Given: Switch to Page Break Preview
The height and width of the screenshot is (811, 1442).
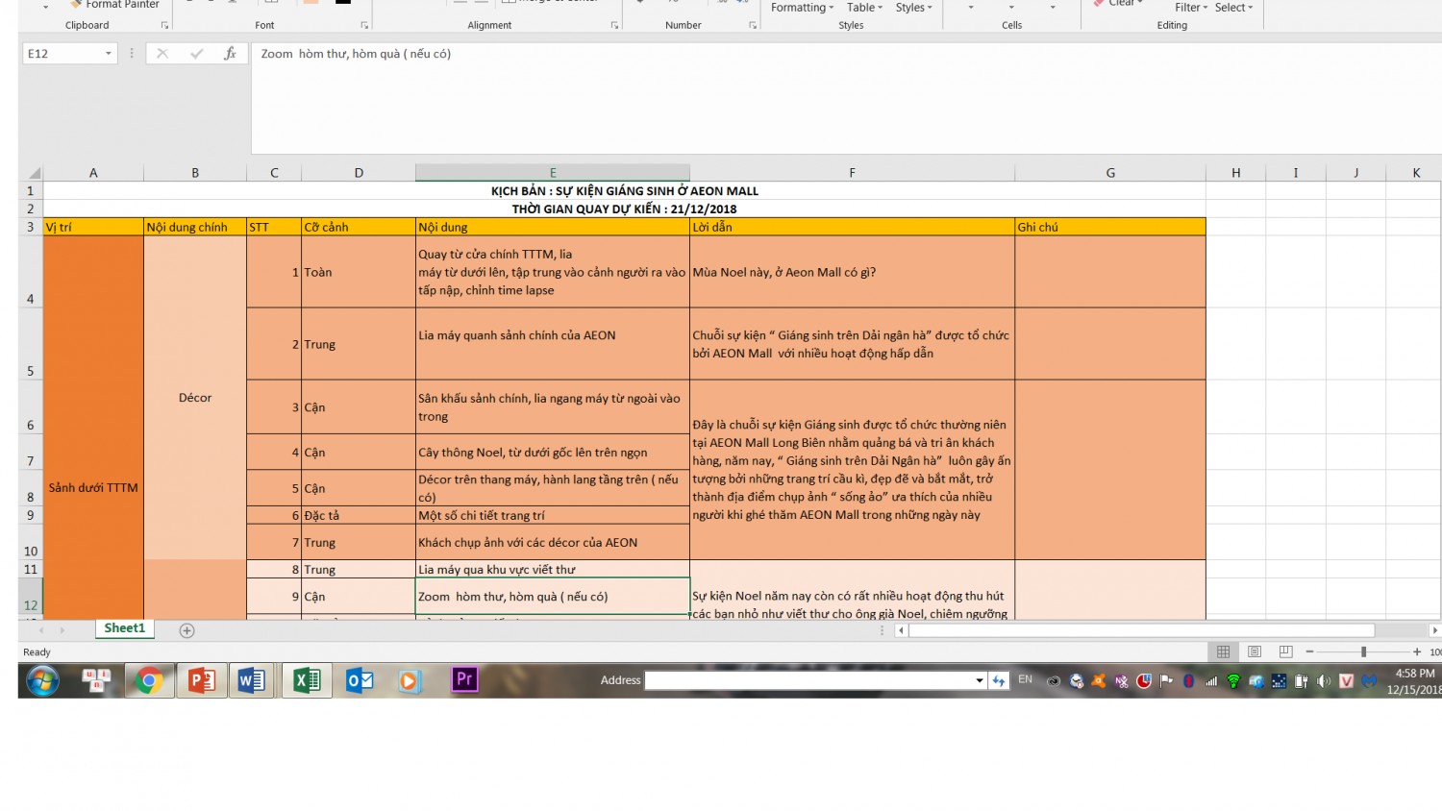Looking at the screenshot, I should click(1285, 651).
